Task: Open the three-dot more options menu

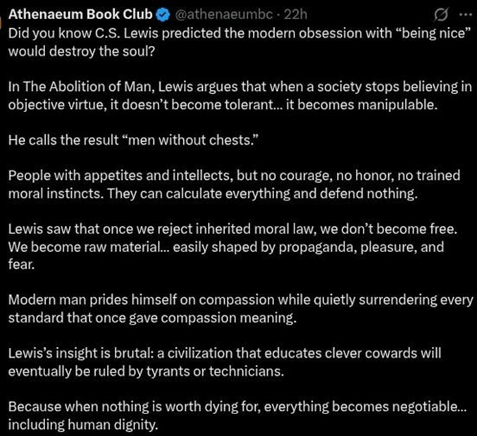Action: point(465,14)
